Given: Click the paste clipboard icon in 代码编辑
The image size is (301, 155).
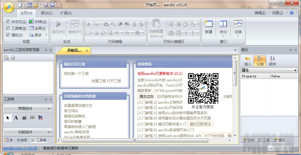Looking at the screenshot, I should pos(106,24).
